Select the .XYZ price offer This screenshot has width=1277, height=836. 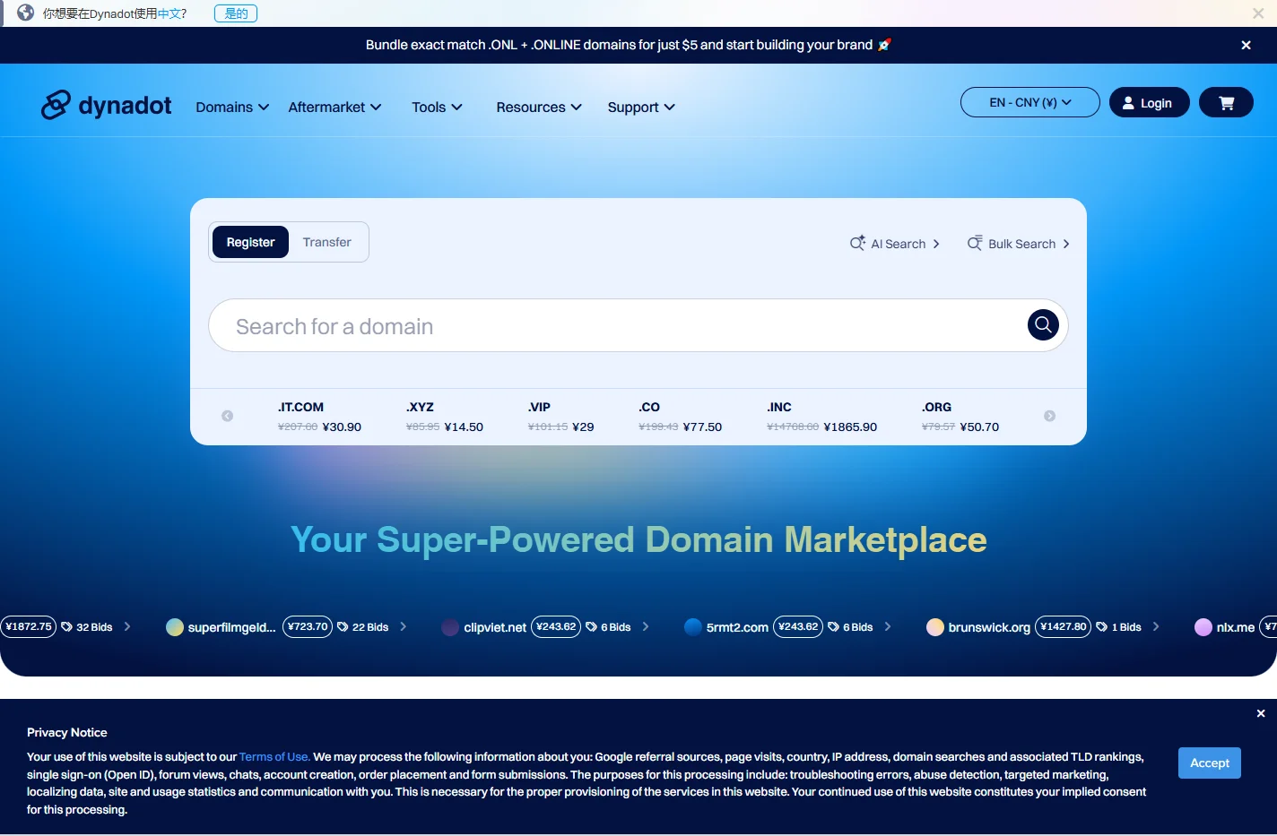pos(445,417)
